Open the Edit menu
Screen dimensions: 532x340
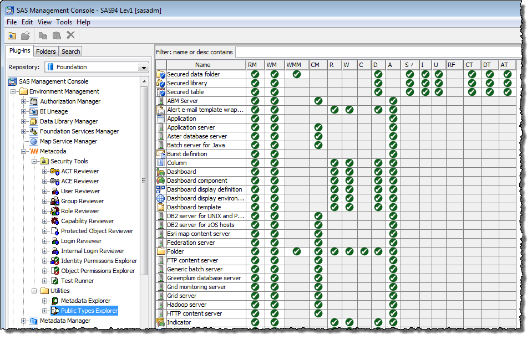point(27,22)
